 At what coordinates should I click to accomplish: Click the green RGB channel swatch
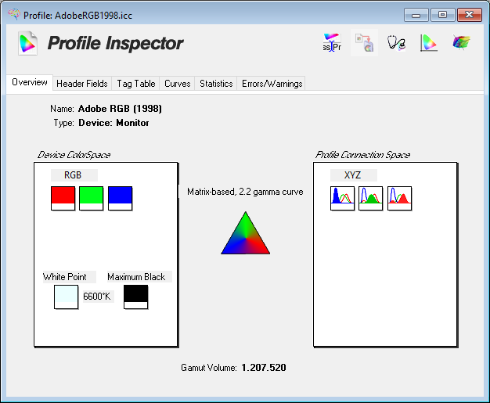click(92, 199)
